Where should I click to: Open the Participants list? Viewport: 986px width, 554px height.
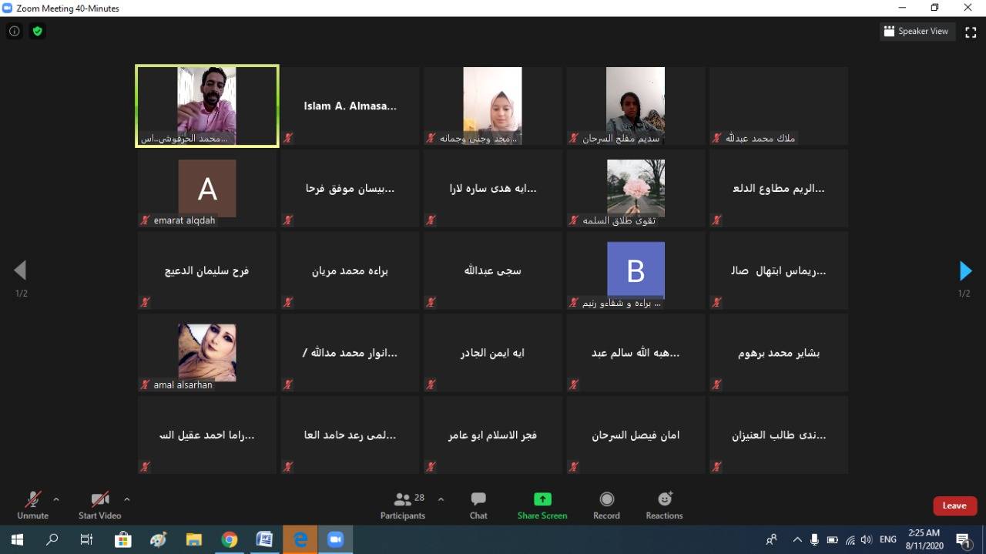point(403,505)
